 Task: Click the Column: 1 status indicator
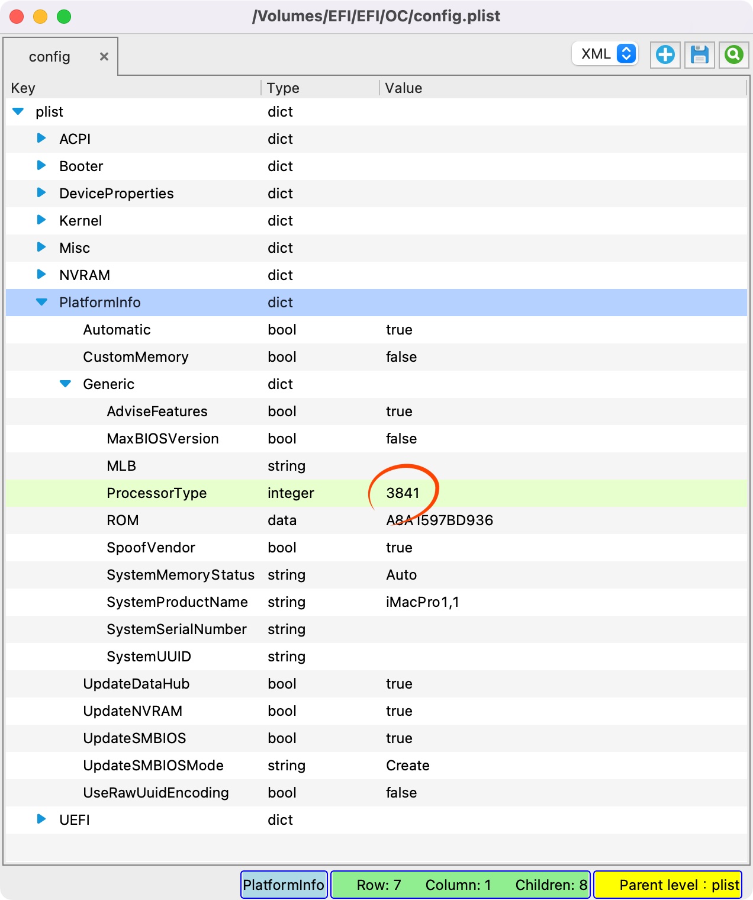pos(458,885)
